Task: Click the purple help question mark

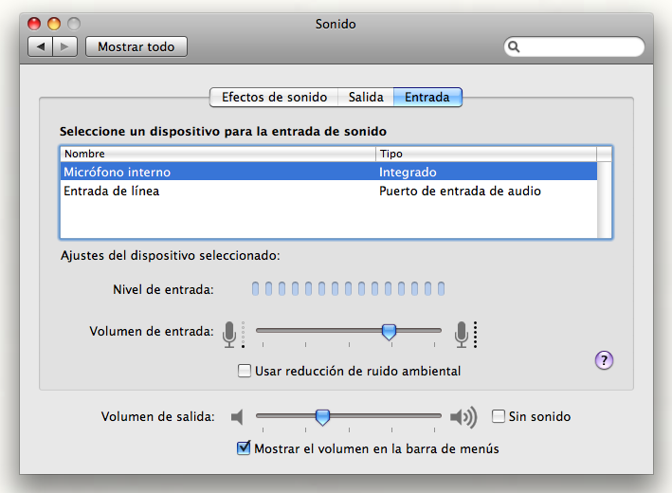Action: click(x=605, y=359)
